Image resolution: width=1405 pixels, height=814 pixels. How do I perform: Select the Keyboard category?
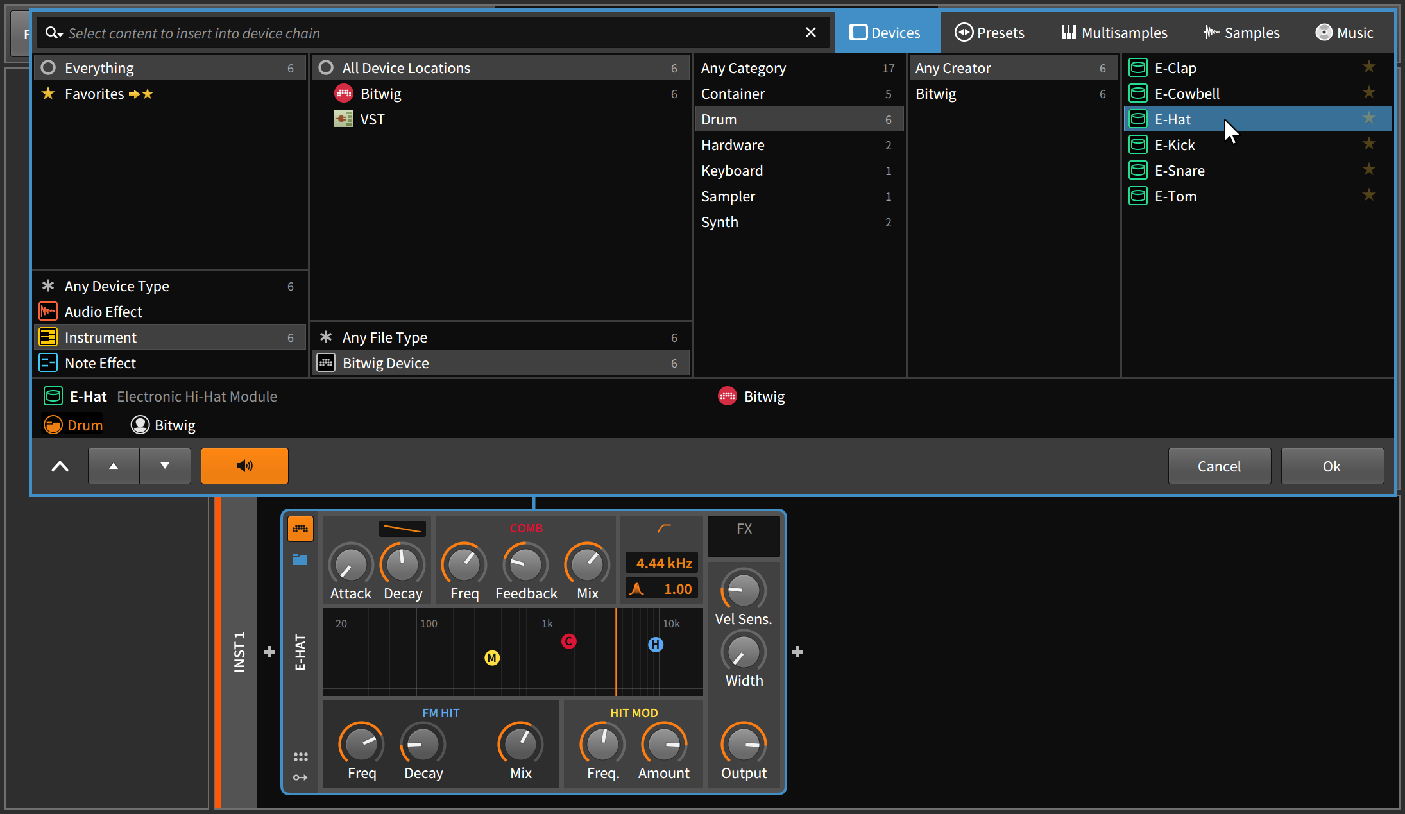(799, 171)
